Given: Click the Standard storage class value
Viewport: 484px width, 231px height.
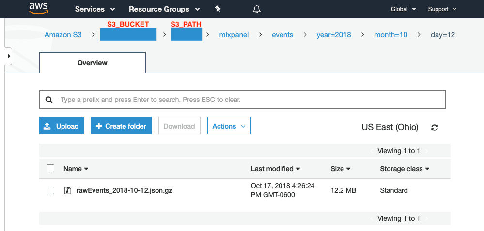Looking at the screenshot, I should point(394,191).
